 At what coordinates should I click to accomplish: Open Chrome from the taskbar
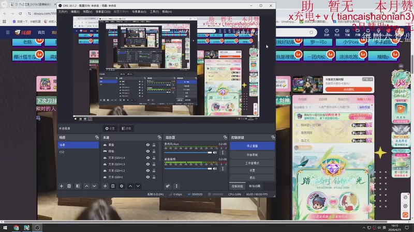(16, 227)
